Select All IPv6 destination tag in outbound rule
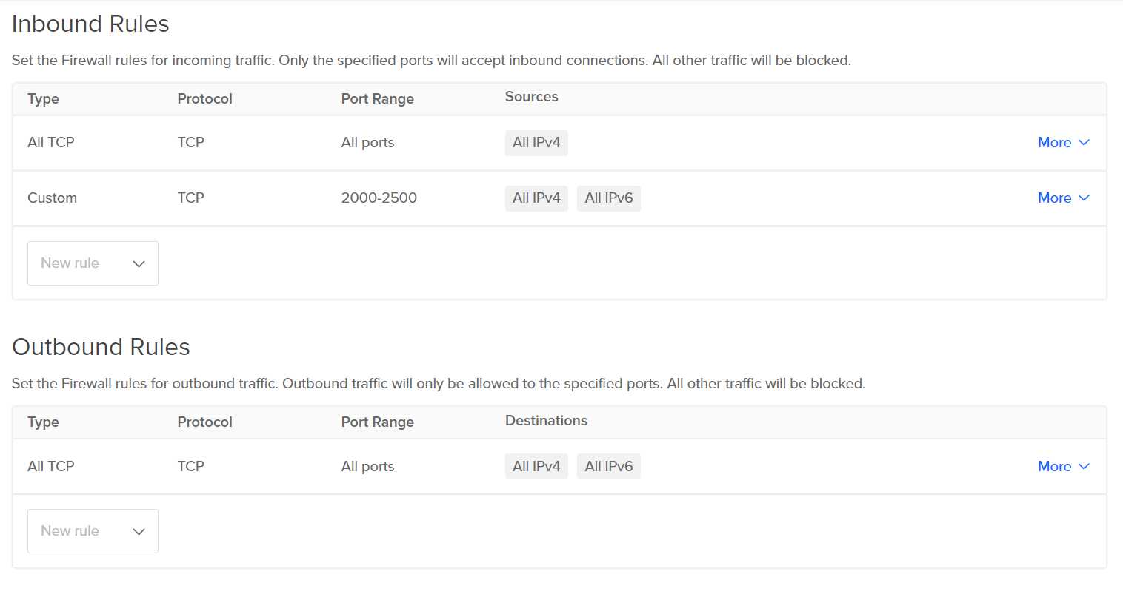This screenshot has height=594, width=1123. click(608, 467)
